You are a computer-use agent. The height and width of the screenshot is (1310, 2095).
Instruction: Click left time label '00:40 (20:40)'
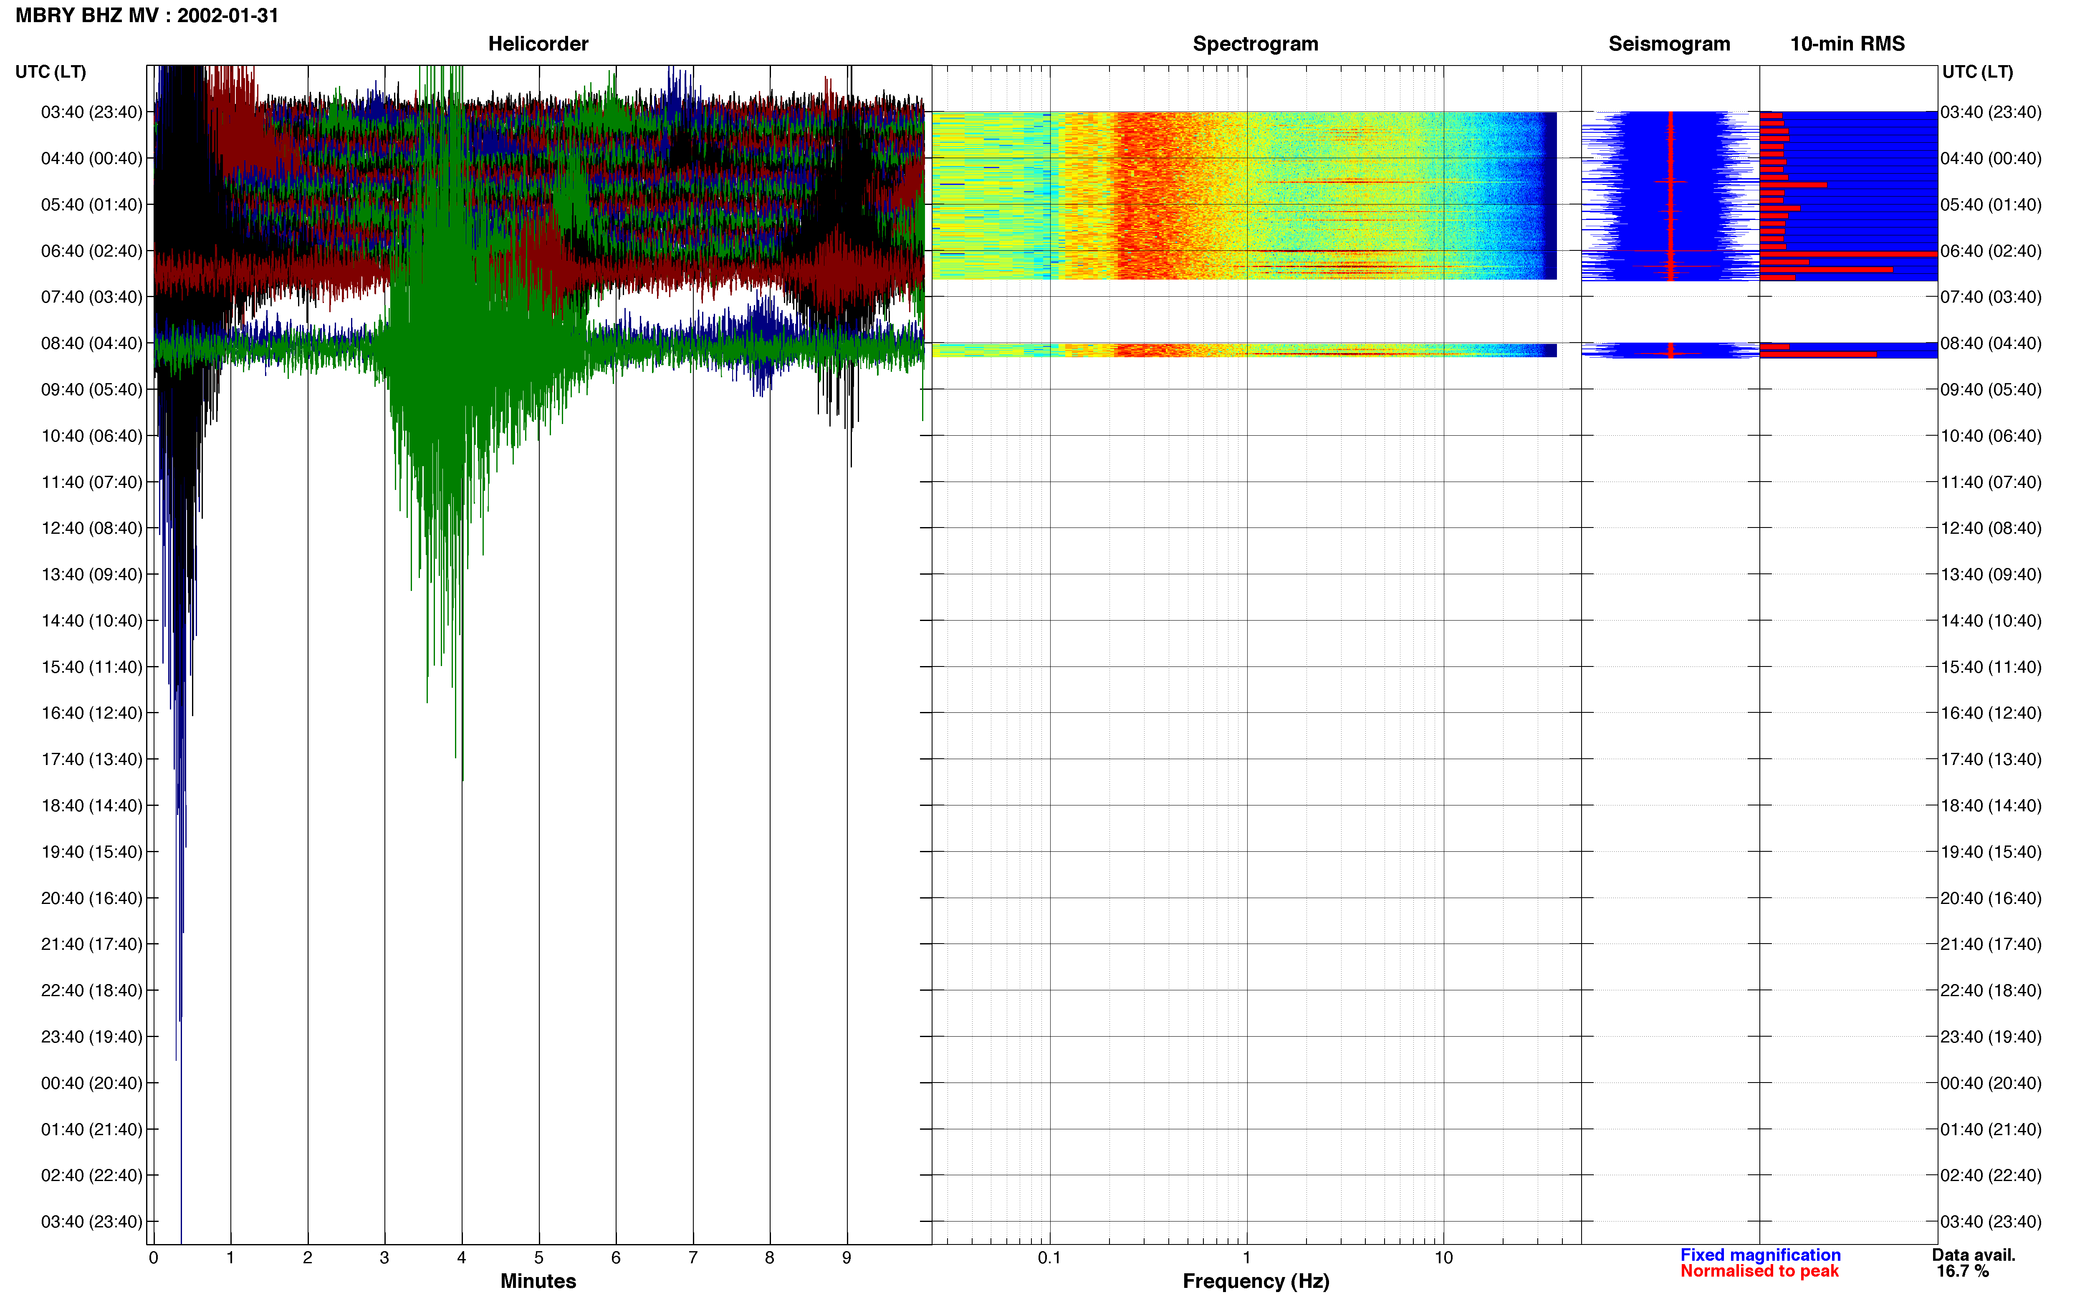pos(92,1083)
